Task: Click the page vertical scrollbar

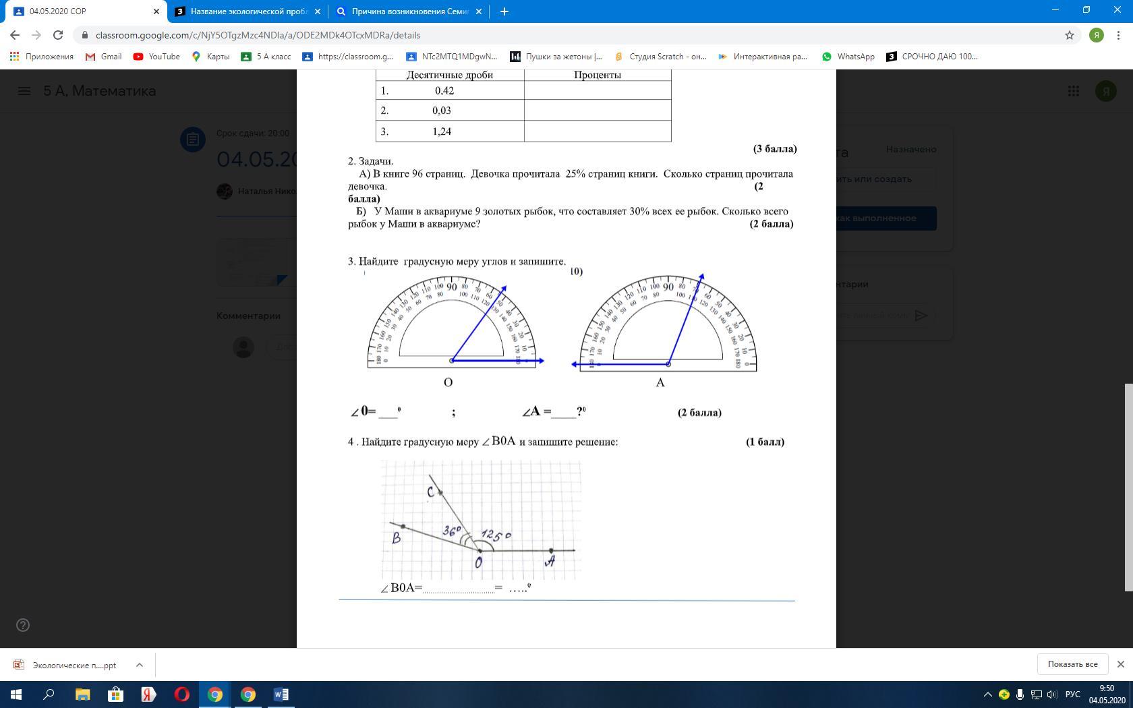Action: click(x=1128, y=487)
